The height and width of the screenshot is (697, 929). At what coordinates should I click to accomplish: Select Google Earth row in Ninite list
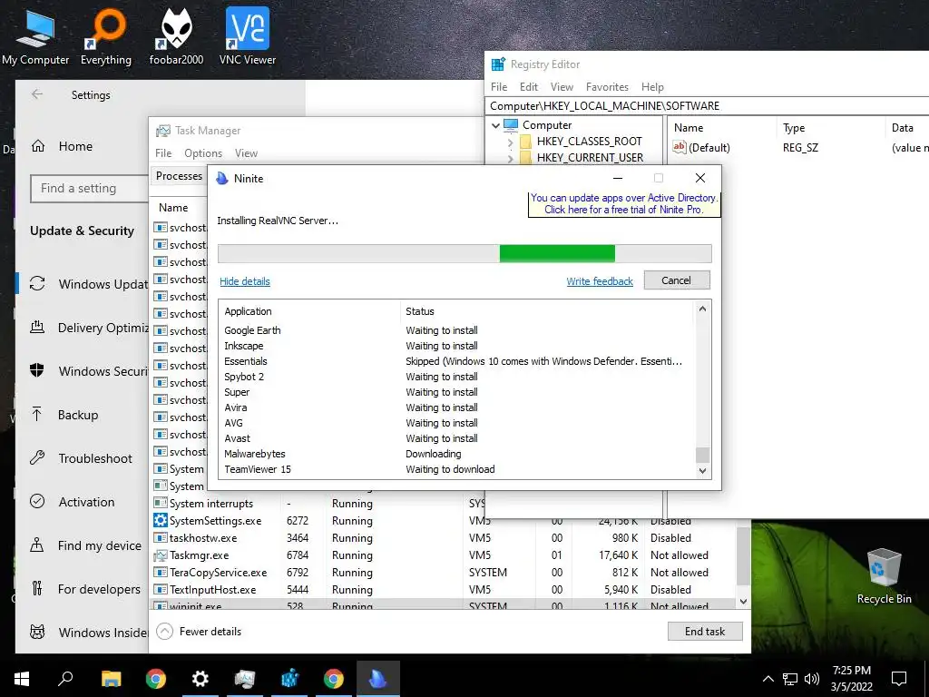click(456, 330)
